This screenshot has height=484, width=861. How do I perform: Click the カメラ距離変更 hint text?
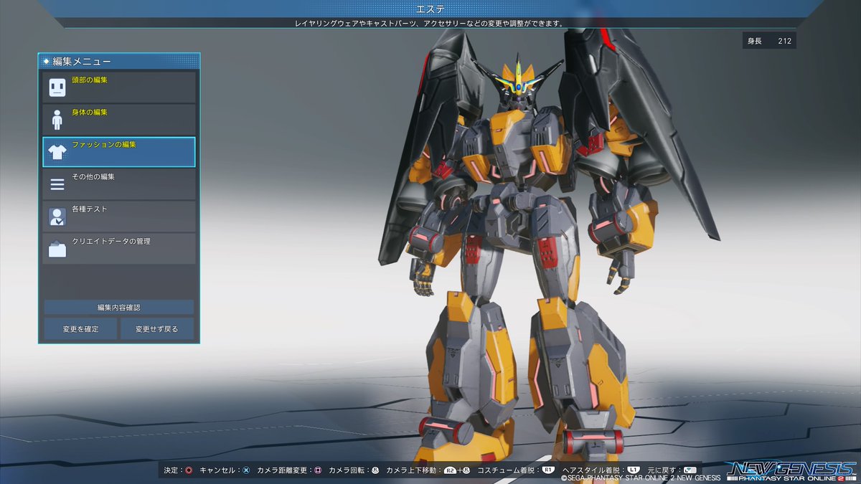pos(283,470)
